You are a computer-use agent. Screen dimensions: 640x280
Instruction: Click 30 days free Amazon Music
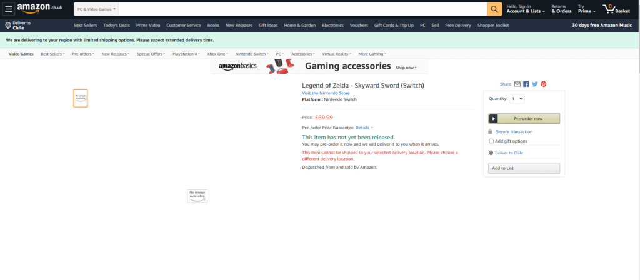603,25
